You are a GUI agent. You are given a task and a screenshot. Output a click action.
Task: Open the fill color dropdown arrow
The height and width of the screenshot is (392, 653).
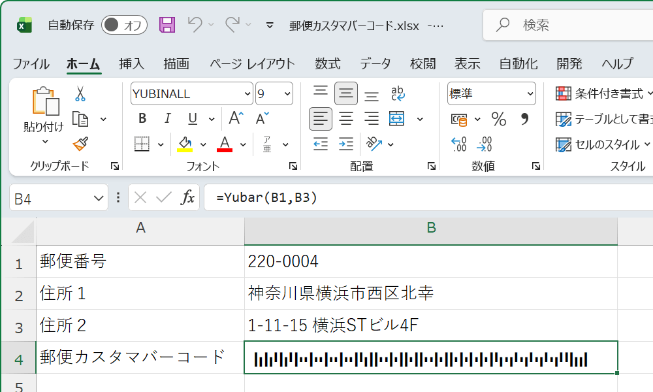[203, 145]
